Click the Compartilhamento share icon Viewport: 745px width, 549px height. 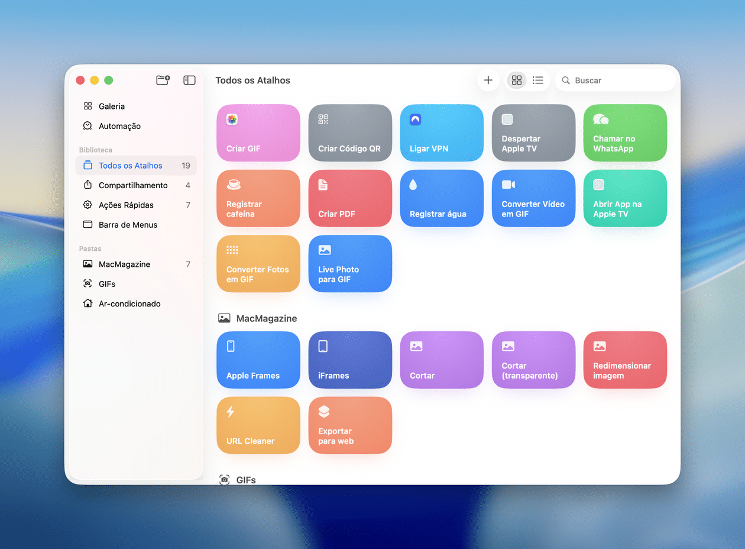(x=88, y=185)
